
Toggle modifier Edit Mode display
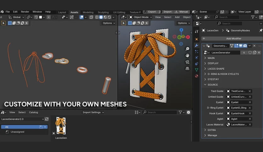(x=236, y=46)
